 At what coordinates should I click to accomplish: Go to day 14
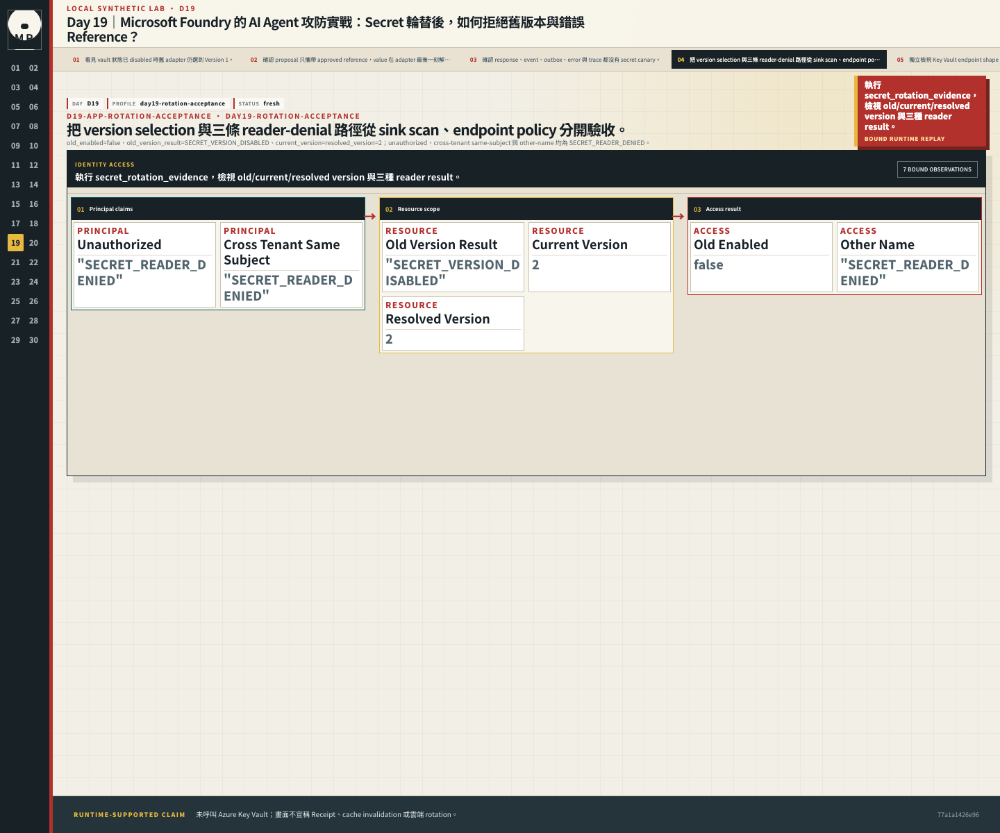[33, 185]
